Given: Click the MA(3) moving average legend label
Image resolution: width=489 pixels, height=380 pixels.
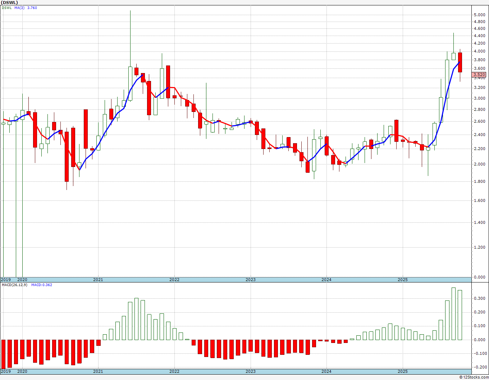Looking at the screenshot, I should [x=20, y=8].
